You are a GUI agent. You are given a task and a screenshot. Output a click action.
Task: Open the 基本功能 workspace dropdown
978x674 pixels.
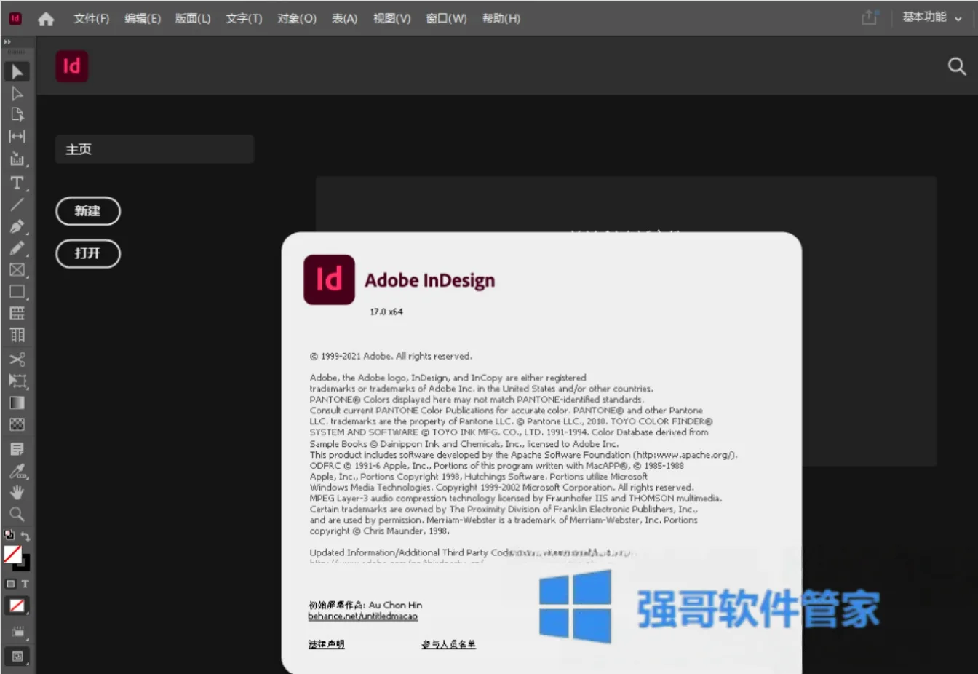pos(932,17)
